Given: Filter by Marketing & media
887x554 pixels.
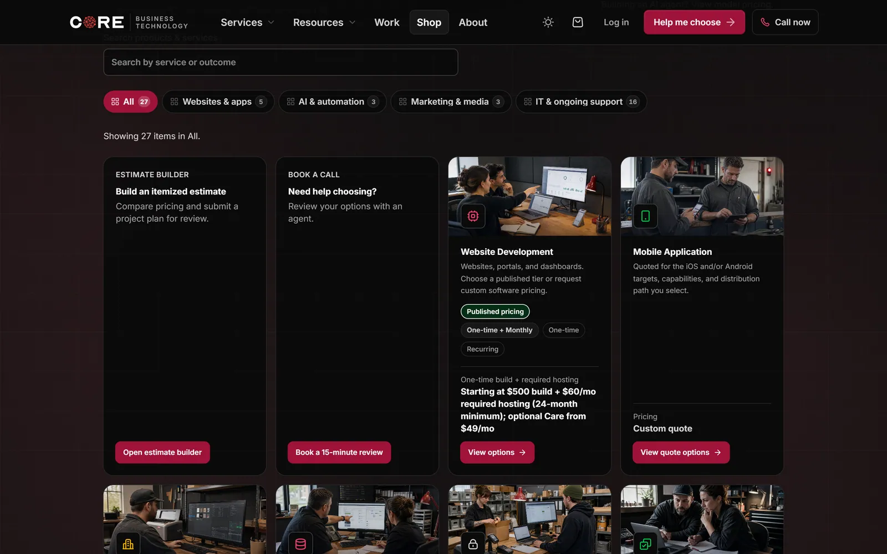Looking at the screenshot, I should pos(451,102).
